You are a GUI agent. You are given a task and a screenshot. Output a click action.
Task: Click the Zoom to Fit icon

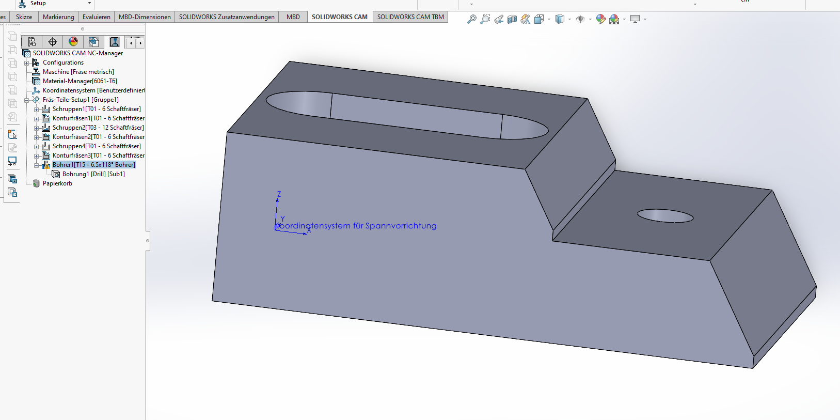472,20
